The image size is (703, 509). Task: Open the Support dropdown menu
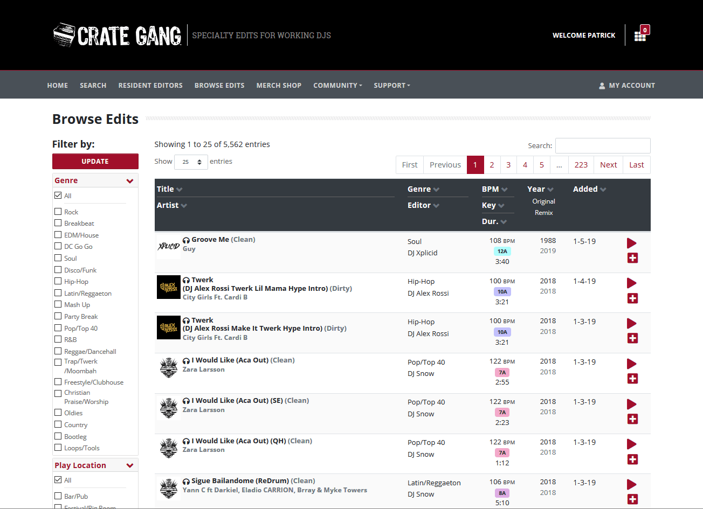(x=392, y=86)
